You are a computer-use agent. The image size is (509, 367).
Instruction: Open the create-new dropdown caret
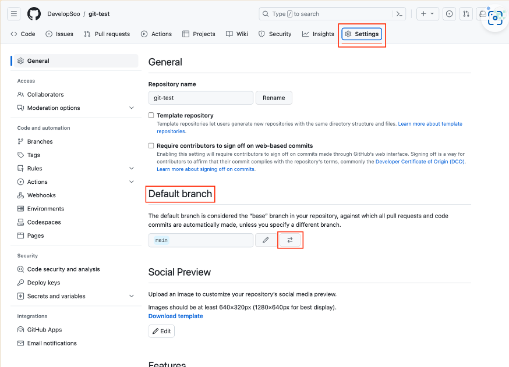(432, 13)
